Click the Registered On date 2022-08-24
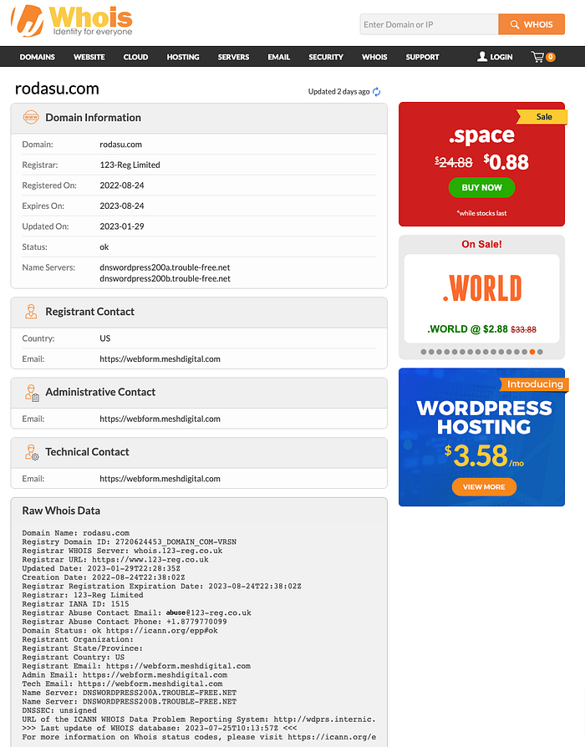 pyautogui.click(x=122, y=185)
